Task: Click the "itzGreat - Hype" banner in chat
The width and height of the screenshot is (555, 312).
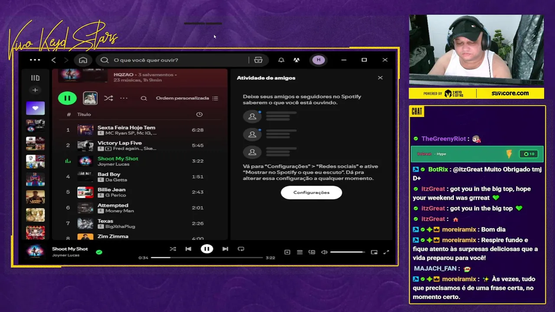Action: (477, 154)
